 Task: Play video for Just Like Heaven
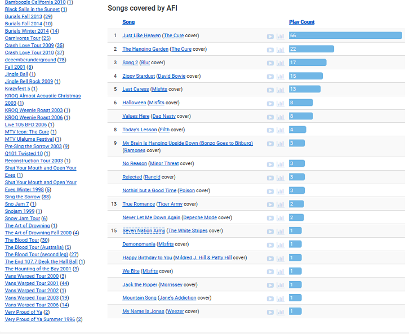pos(270,36)
